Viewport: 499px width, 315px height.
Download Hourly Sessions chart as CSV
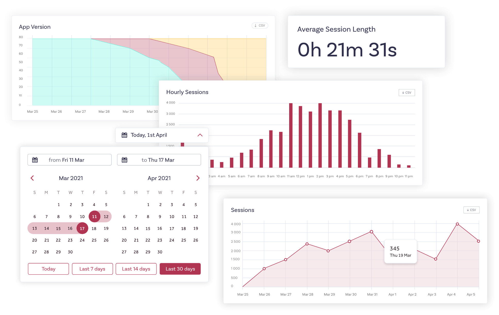pyautogui.click(x=407, y=92)
